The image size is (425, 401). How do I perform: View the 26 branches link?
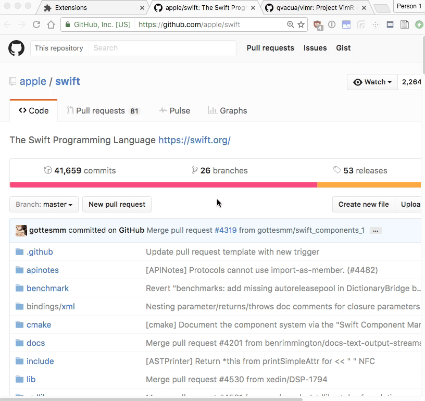[x=220, y=170]
